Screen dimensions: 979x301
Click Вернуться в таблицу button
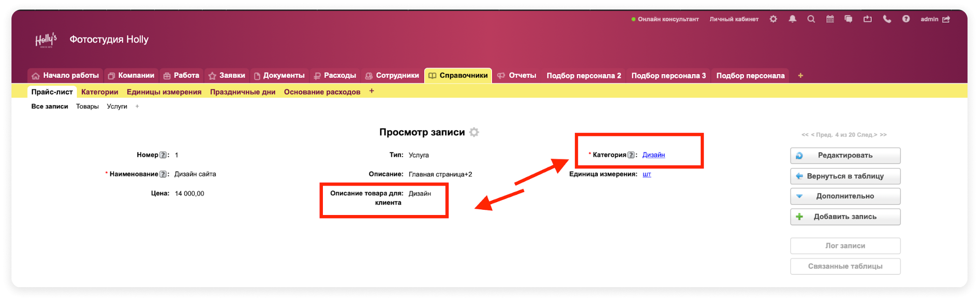[845, 176]
